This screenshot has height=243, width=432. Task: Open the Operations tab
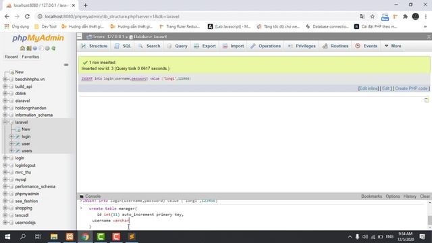point(265,46)
